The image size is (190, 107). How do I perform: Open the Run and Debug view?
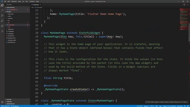2,21
